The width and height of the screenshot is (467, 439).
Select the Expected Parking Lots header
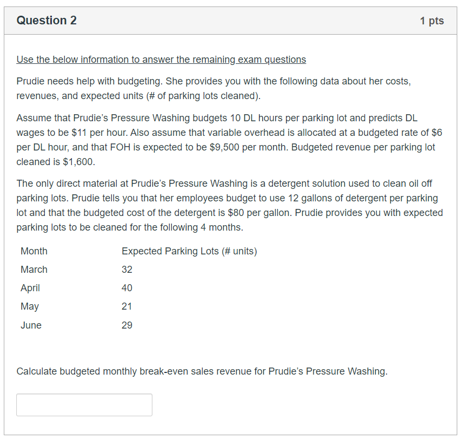[189, 251]
